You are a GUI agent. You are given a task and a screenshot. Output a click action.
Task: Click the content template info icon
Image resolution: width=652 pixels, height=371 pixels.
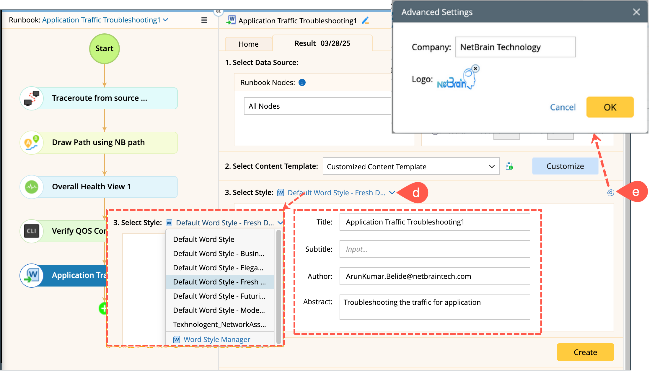tap(509, 166)
